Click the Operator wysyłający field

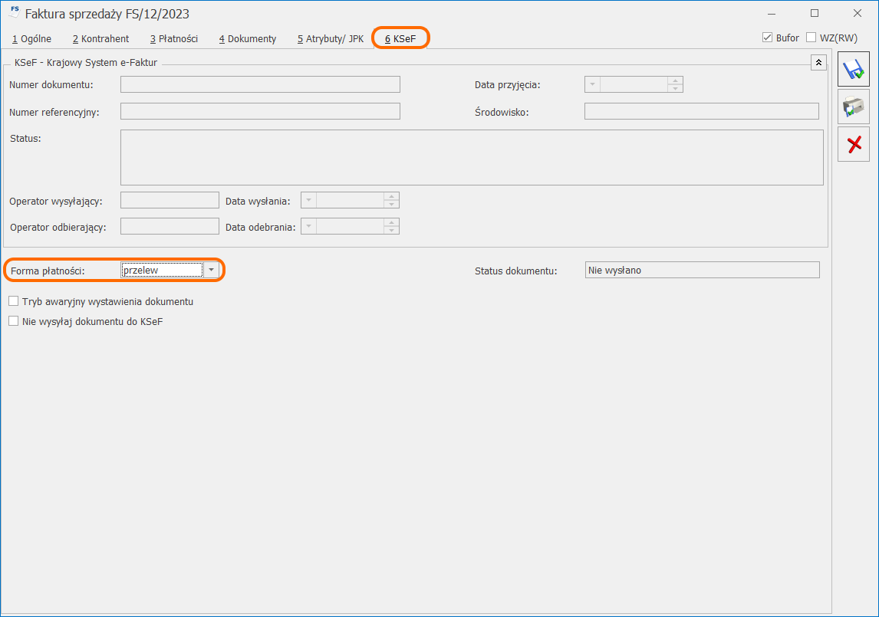170,200
